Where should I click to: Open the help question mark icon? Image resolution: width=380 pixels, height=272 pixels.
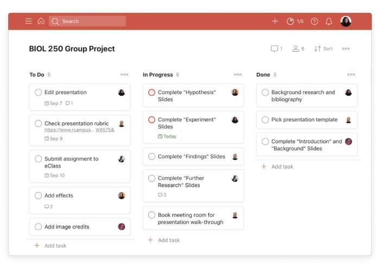[x=314, y=21]
